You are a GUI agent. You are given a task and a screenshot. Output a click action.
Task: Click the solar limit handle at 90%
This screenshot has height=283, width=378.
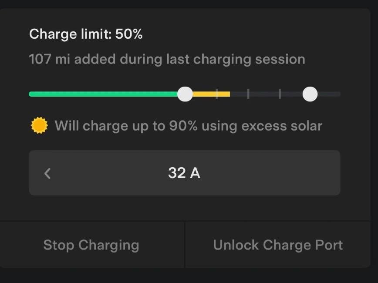point(310,94)
